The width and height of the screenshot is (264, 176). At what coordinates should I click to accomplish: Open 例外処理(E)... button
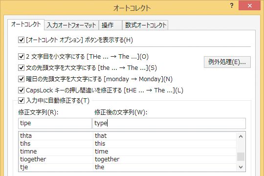click(x=227, y=62)
